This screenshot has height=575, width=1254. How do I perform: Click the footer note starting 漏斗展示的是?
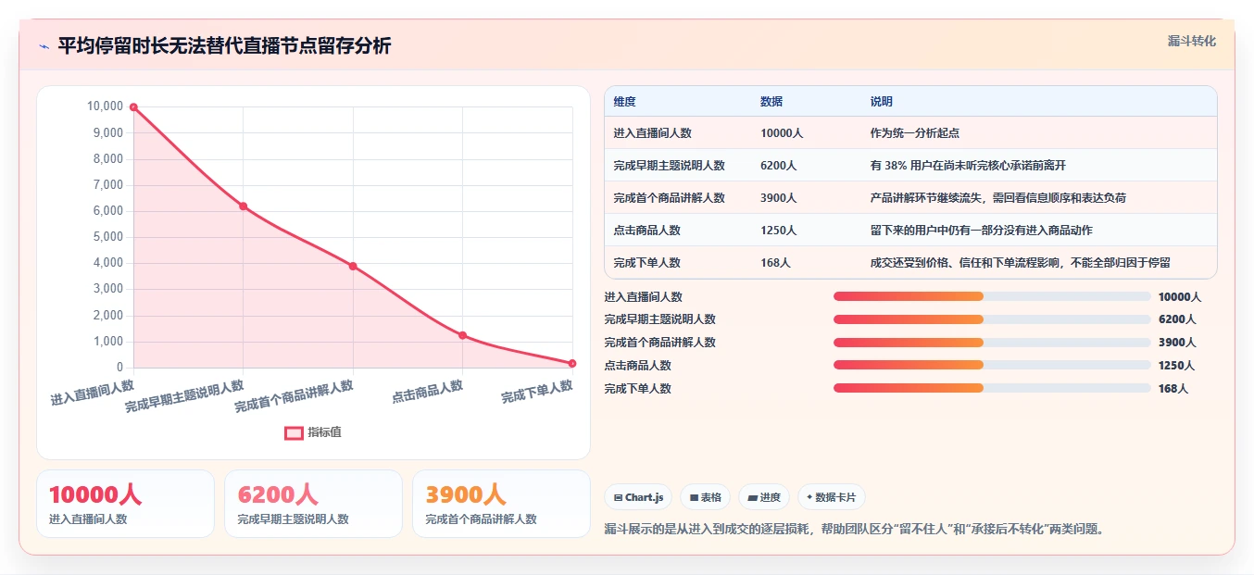click(x=854, y=530)
